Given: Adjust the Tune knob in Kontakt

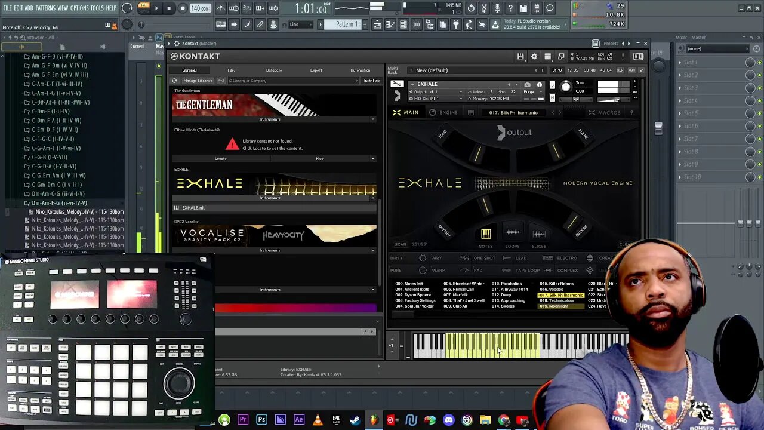Looking at the screenshot, I should (566, 87).
